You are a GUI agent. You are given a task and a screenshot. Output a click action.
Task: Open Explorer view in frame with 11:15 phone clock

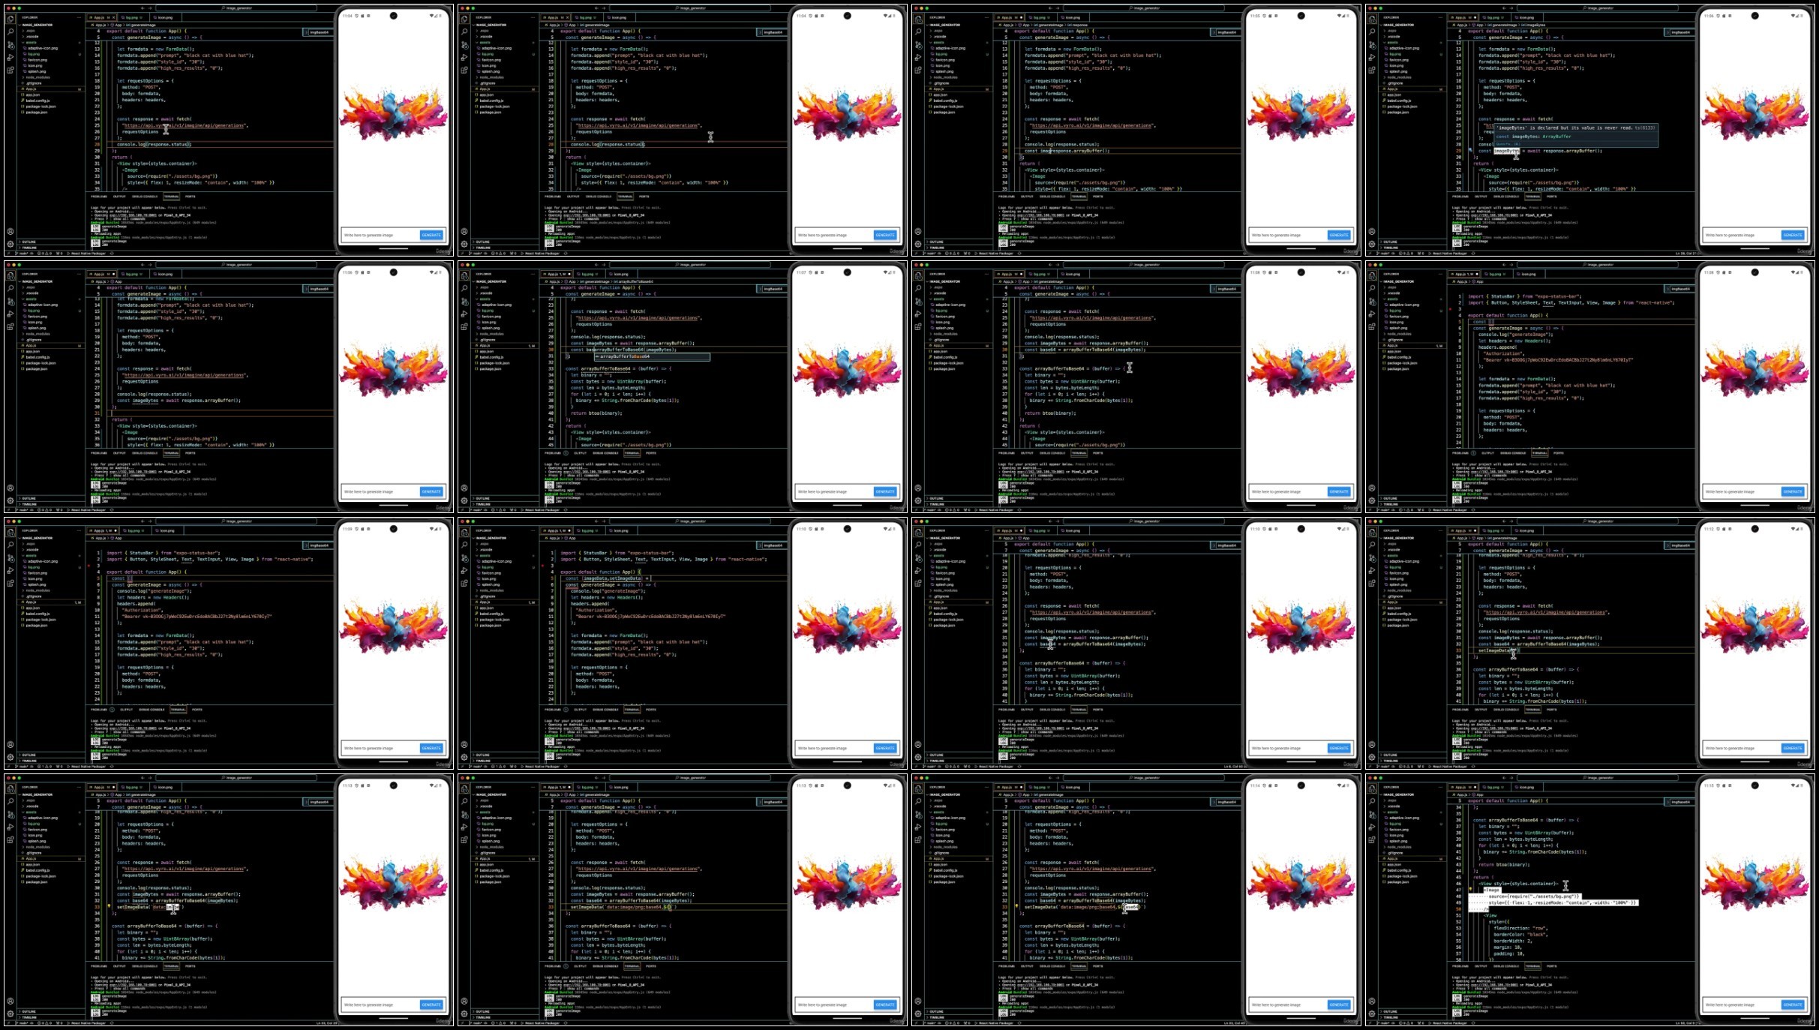point(1372,788)
